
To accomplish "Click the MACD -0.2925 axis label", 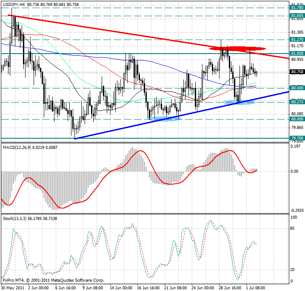I will 297,210.
